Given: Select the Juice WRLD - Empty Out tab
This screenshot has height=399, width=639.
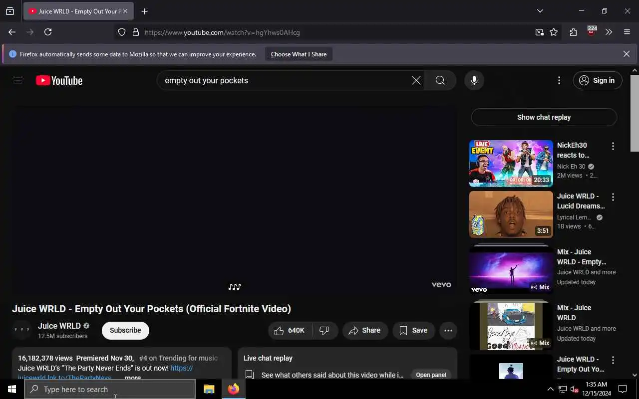Looking at the screenshot, I should point(78,11).
